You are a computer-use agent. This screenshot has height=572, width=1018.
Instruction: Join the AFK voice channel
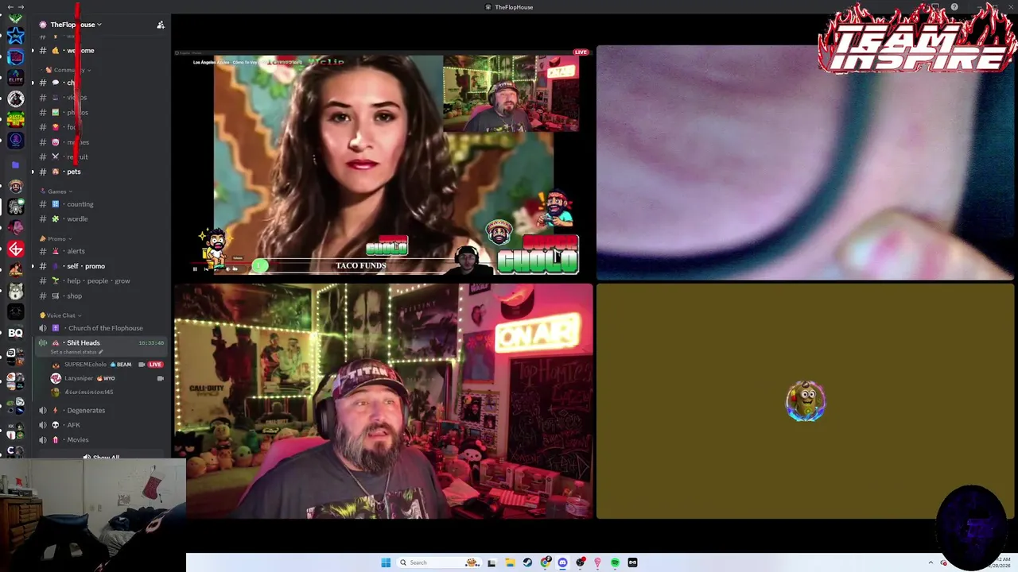(73, 425)
